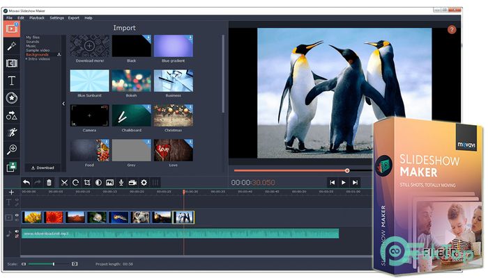Toggle the title track link icon
The height and width of the screenshot is (278, 488).
pyautogui.click(x=17, y=204)
